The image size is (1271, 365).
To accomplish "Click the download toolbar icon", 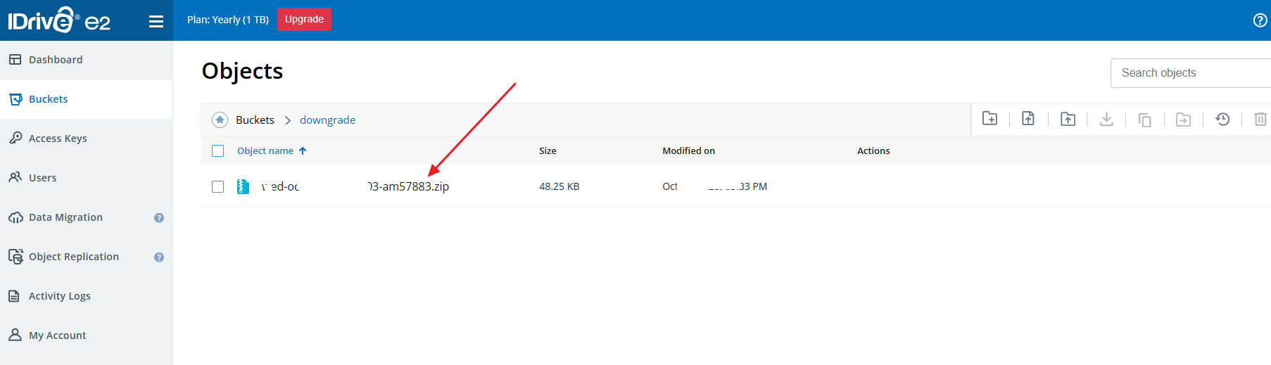I will (x=1106, y=119).
